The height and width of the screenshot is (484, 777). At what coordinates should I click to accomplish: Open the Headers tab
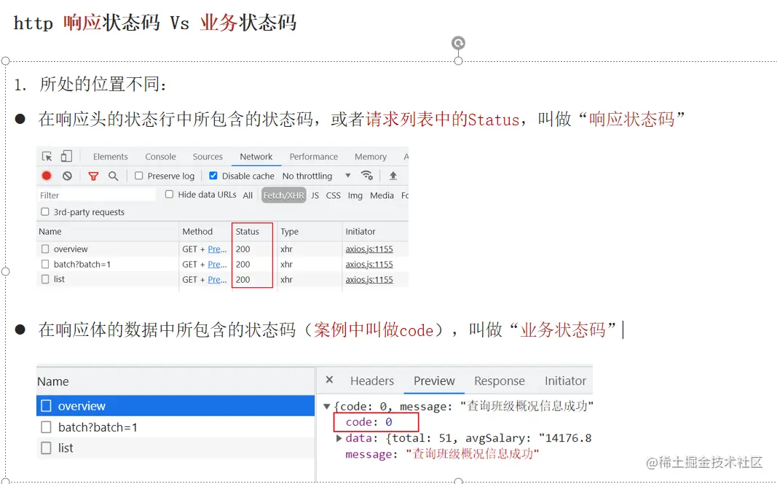371,380
